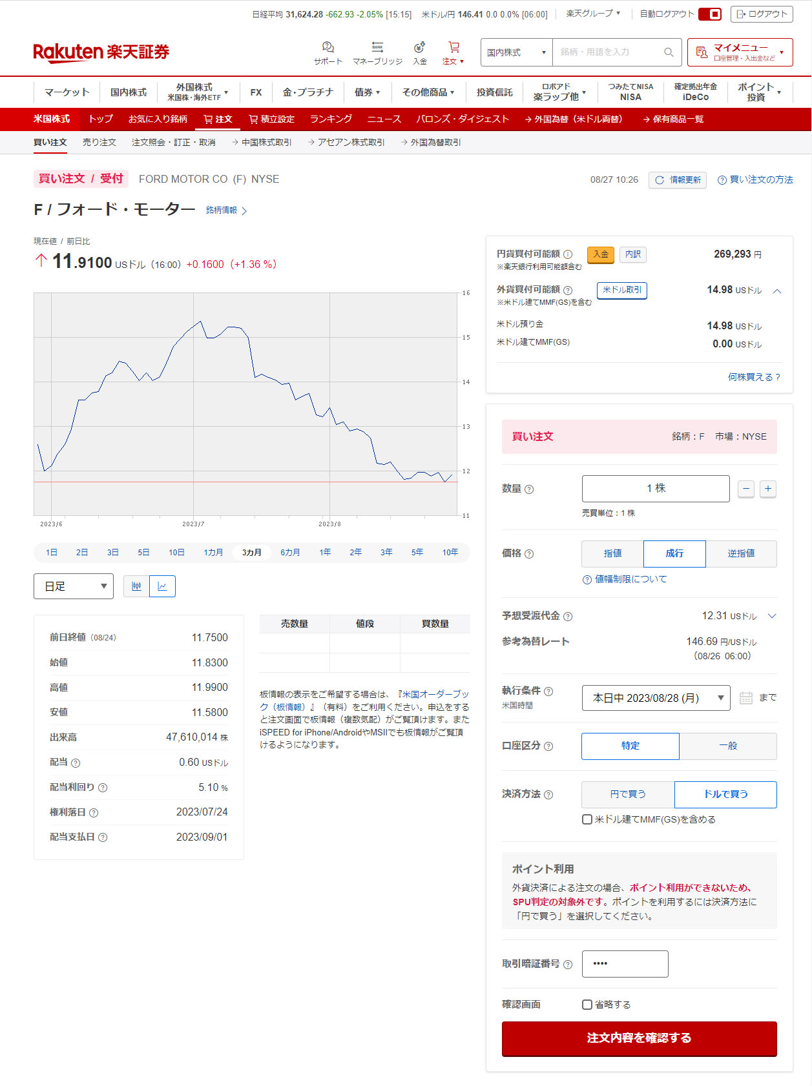Check 米ドル建てMMF(GS)を含める checkbox
The height and width of the screenshot is (1086, 812).
587,819
